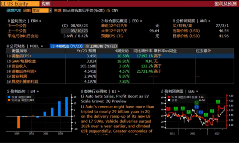This screenshot has width=239, height=143.
Task: Click the red E earnings marker
Action: point(168,109)
